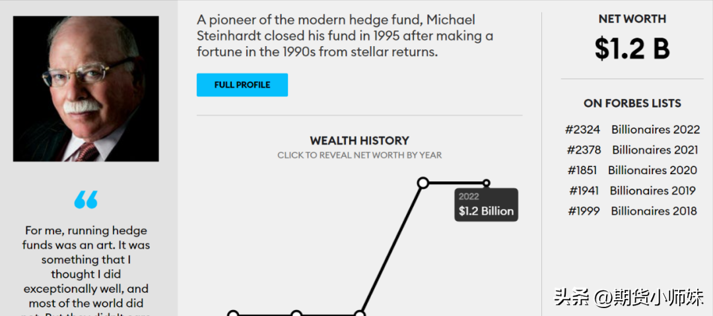Click the WEALTH HISTORY heading
The height and width of the screenshot is (316, 713).
(x=359, y=141)
